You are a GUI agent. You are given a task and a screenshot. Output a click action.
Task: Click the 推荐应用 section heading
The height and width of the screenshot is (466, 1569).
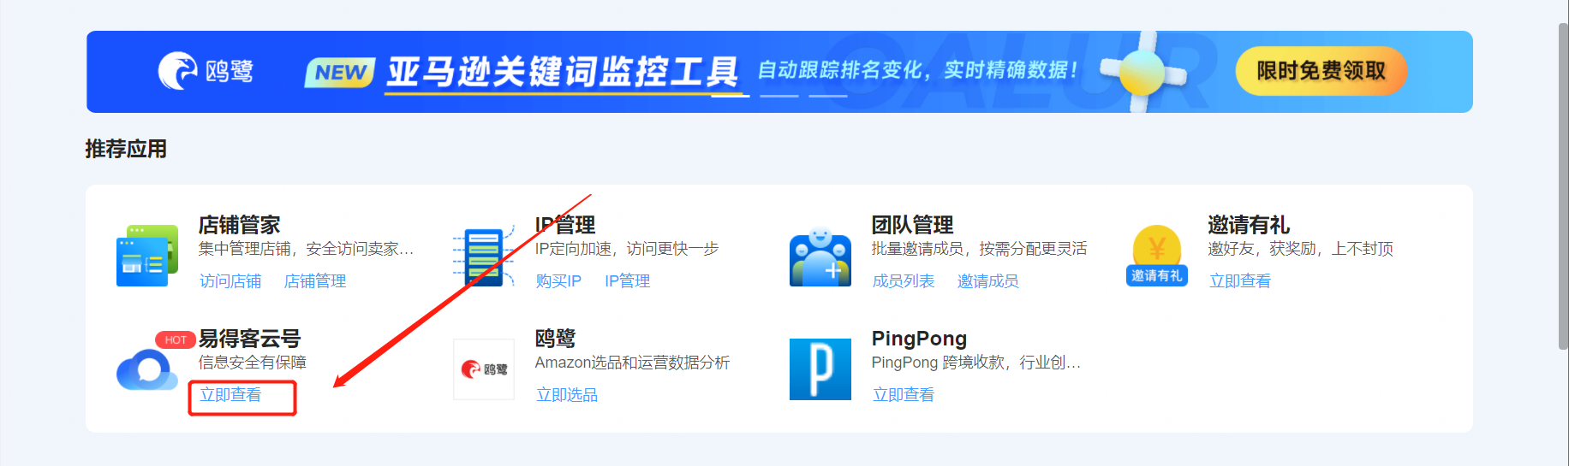[126, 149]
